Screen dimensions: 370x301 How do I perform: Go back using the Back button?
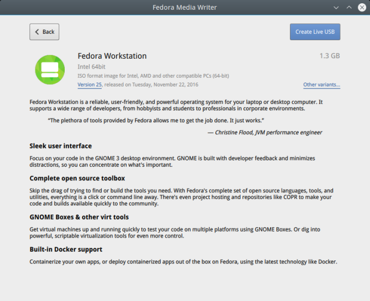[x=44, y=32]
